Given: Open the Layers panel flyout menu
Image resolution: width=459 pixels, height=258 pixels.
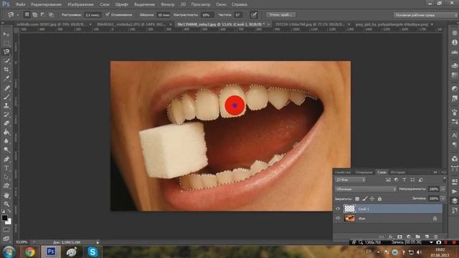Looking at the screenshot, I should 444,172.
